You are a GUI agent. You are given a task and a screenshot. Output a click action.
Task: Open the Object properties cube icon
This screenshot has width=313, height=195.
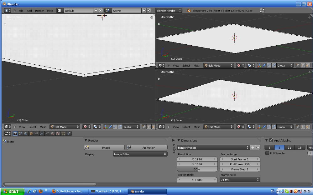click(x=31, y=133)
